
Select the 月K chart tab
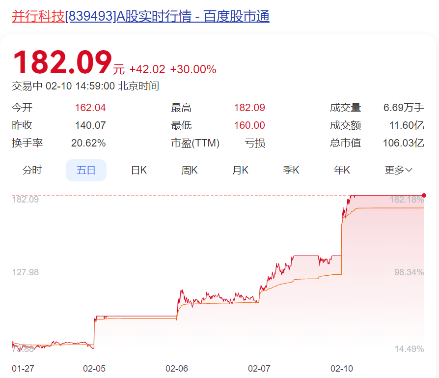click(x=240, y=170)
